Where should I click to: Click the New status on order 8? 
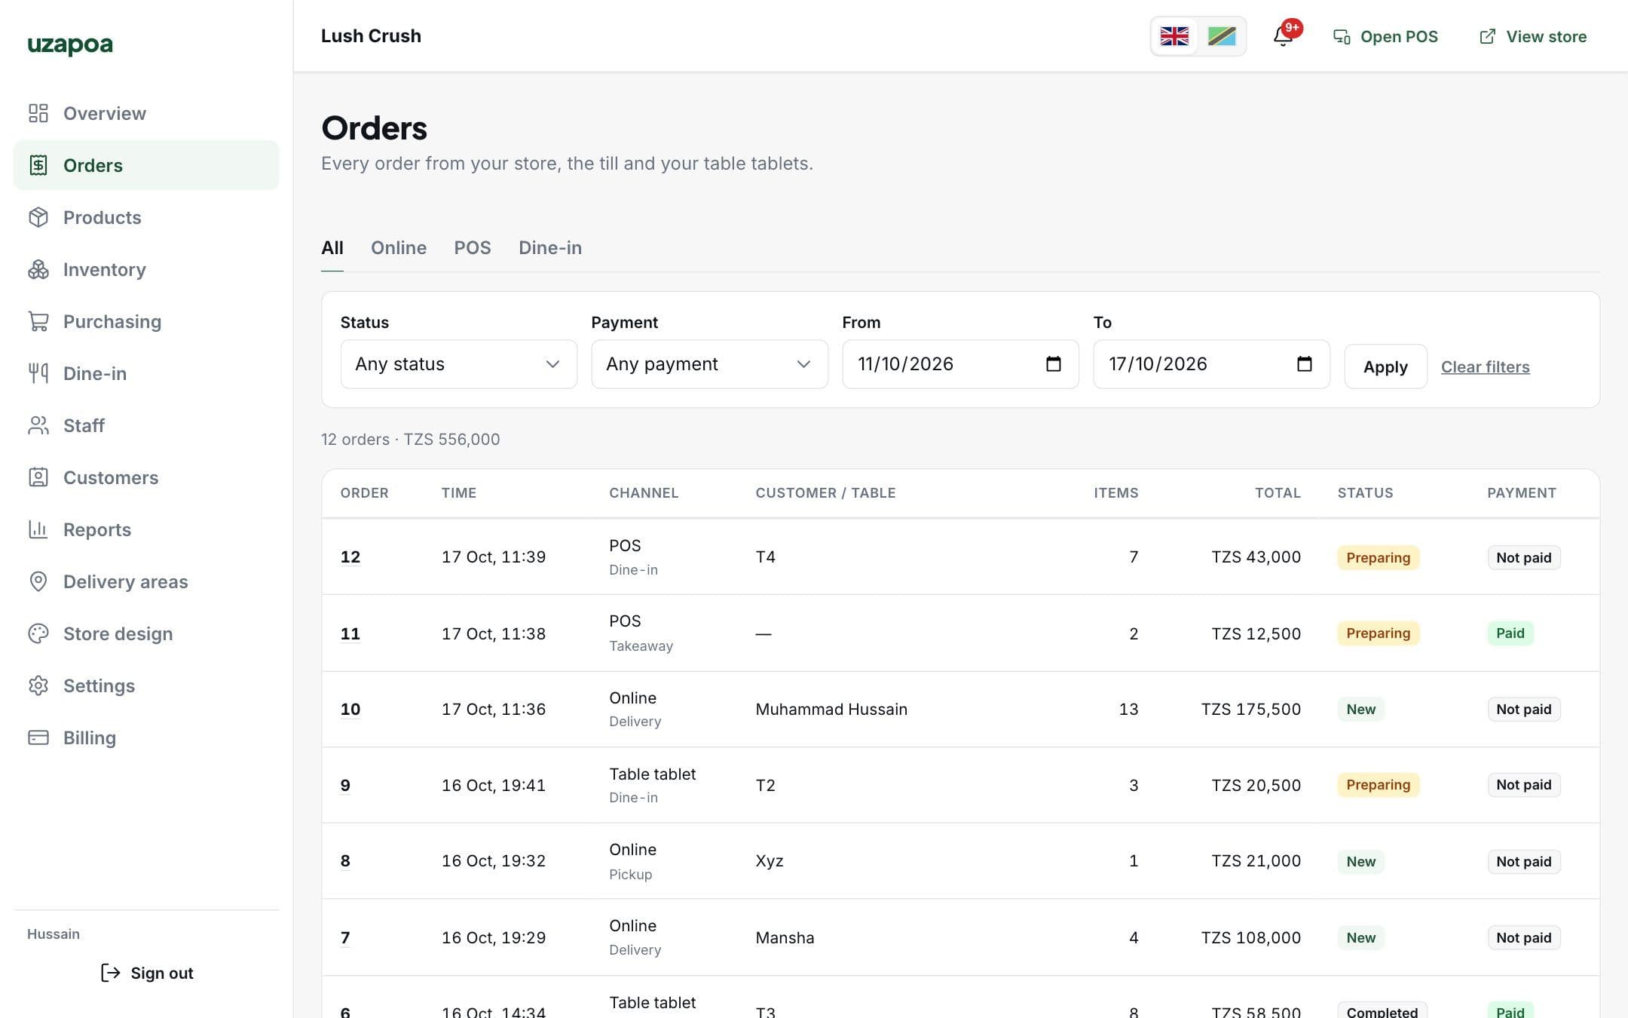[x=1360, y=861]
